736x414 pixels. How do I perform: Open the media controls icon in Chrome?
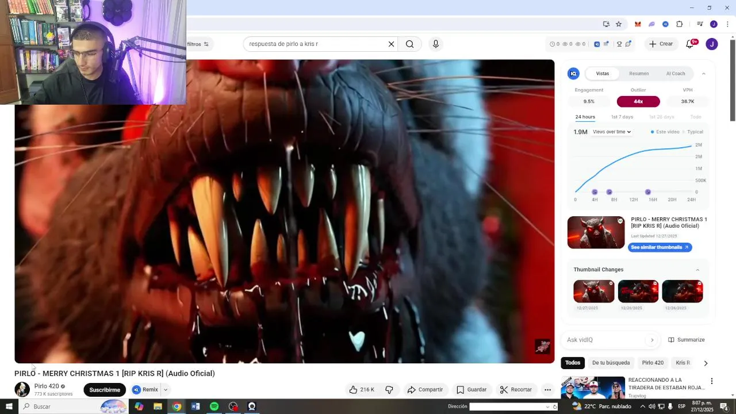pos(700,24)
